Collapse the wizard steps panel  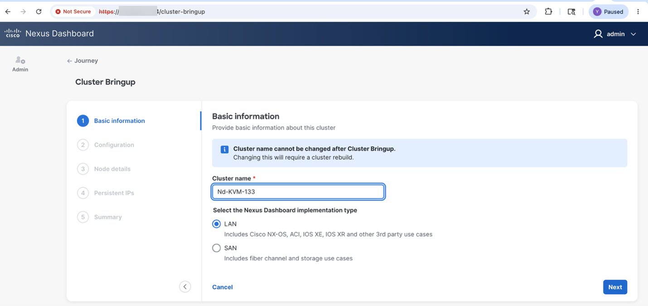click(185, 287)
